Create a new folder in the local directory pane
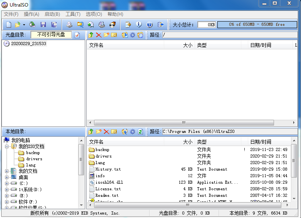Image resolution: width=301 pixels, height=218 pixels. (x=99, y=132)
